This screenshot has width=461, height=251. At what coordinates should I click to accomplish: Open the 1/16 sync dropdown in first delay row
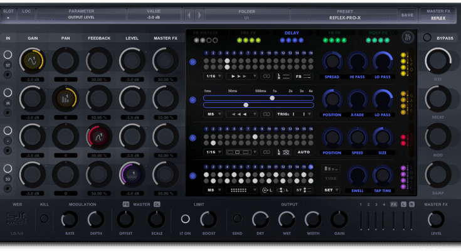click(214, 76)
